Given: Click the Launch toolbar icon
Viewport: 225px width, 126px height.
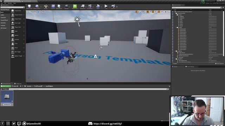Looking at the screenshot, I should click(x=113, y=7).
